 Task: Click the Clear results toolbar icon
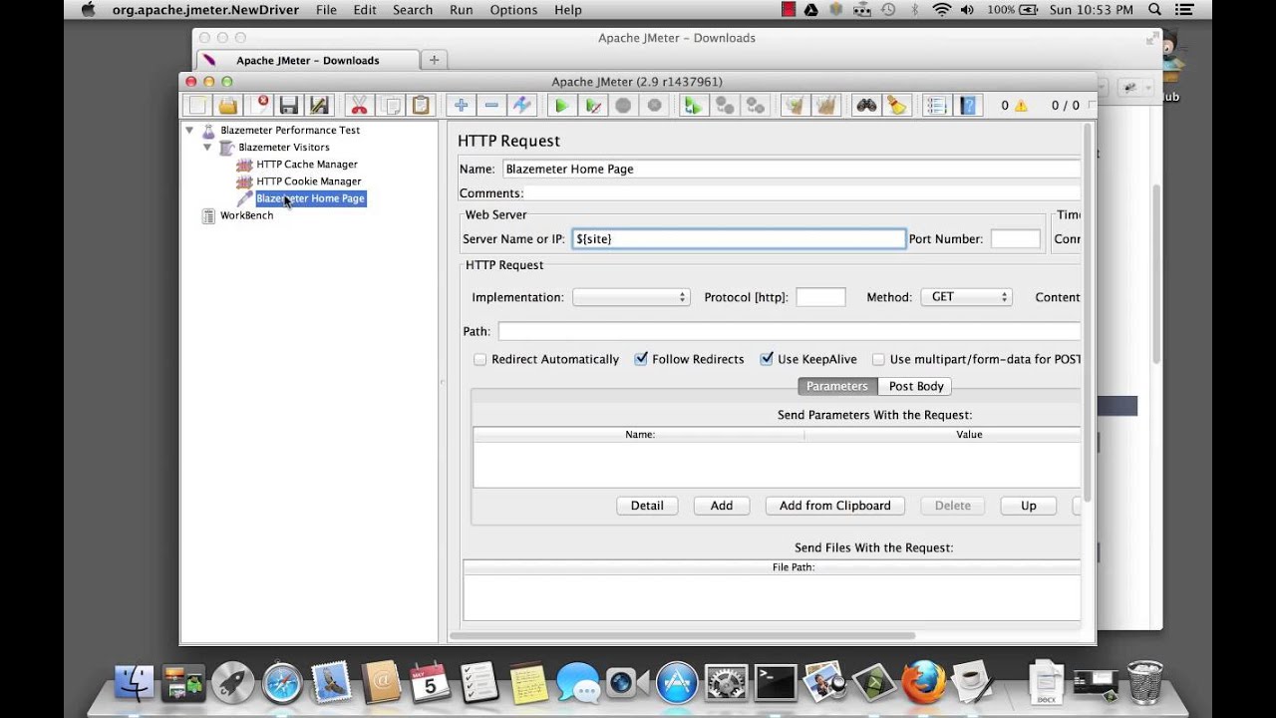(794, 105)
